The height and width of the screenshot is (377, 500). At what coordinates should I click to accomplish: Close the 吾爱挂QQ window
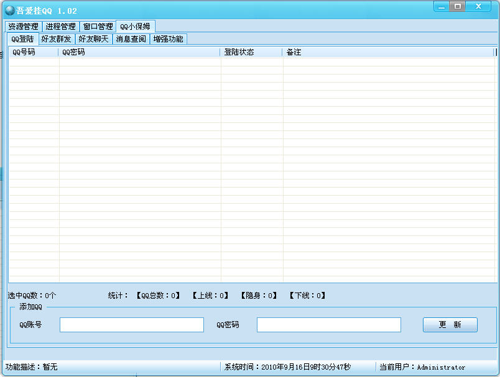[478, 6]
